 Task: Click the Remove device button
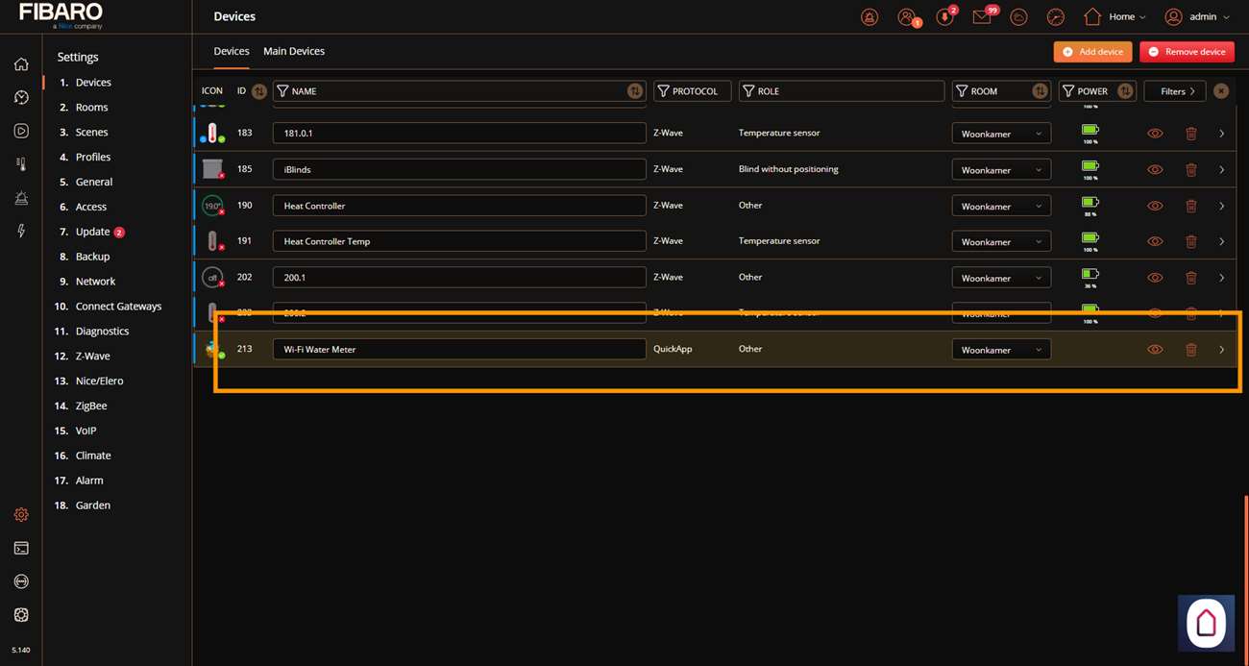tap(1187, 52)
